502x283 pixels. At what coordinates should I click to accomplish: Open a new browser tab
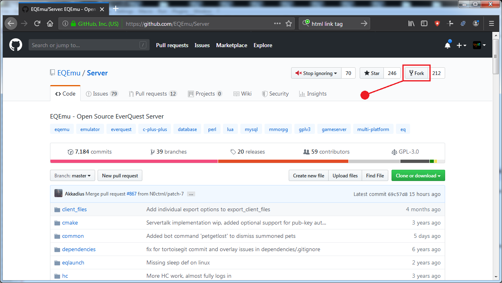click(116, 8)
